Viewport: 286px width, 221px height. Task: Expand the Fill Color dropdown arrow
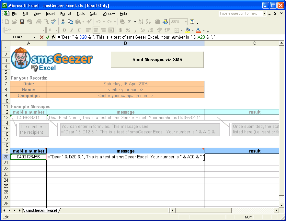[193, 30]
